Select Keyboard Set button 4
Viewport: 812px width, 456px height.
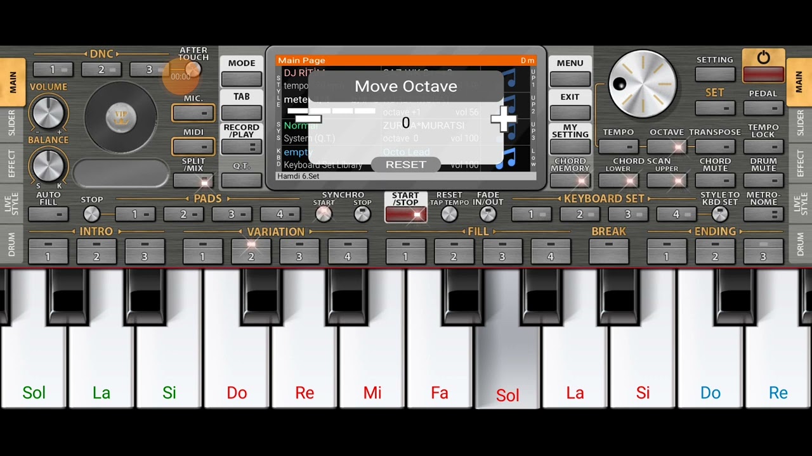click(676, 214)
